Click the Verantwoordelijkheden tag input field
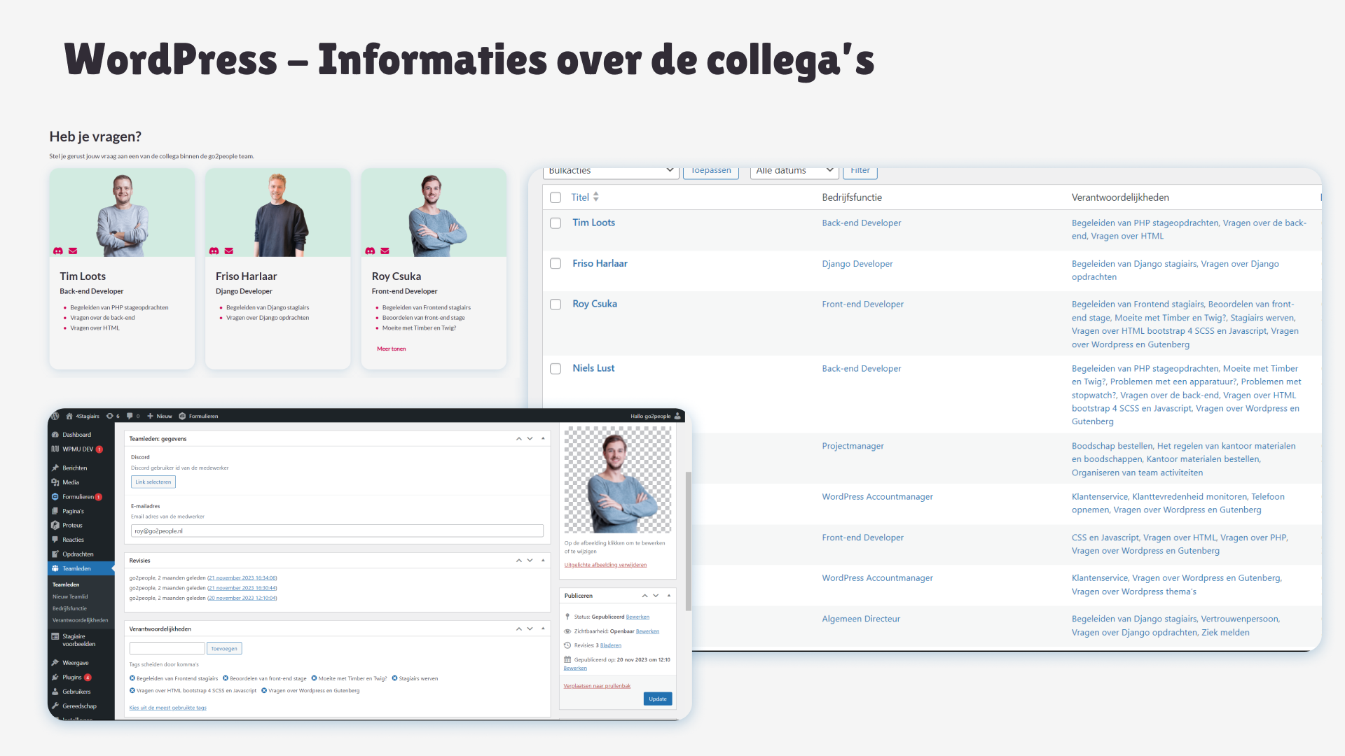Screen dimensions: 1345x756 167,649
